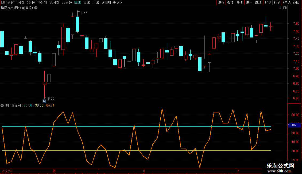
Task: Click the 2025年 date label
Action: pyautogui.click(x=7, y=171)
